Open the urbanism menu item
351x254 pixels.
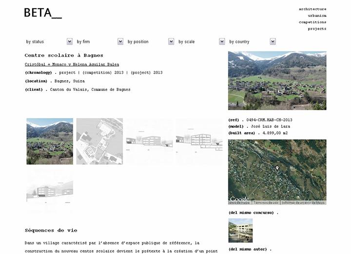(317, 16)
